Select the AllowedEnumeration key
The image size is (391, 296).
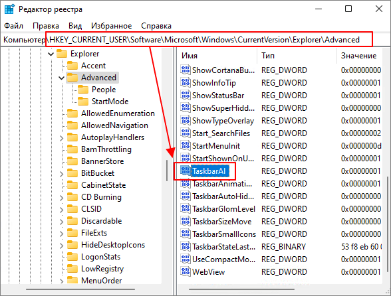(x=118, y=113)
